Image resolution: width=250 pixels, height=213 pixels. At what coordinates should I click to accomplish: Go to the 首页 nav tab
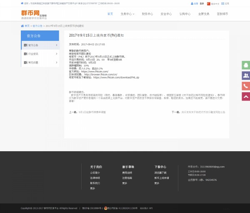coord(110,14)
